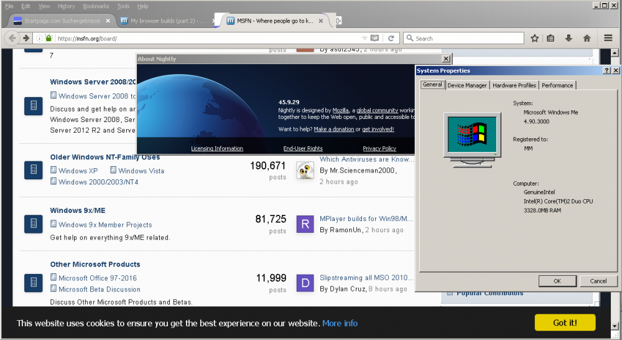
Task: Toggle Reader View icon in address bar
Action: point(374,38)
